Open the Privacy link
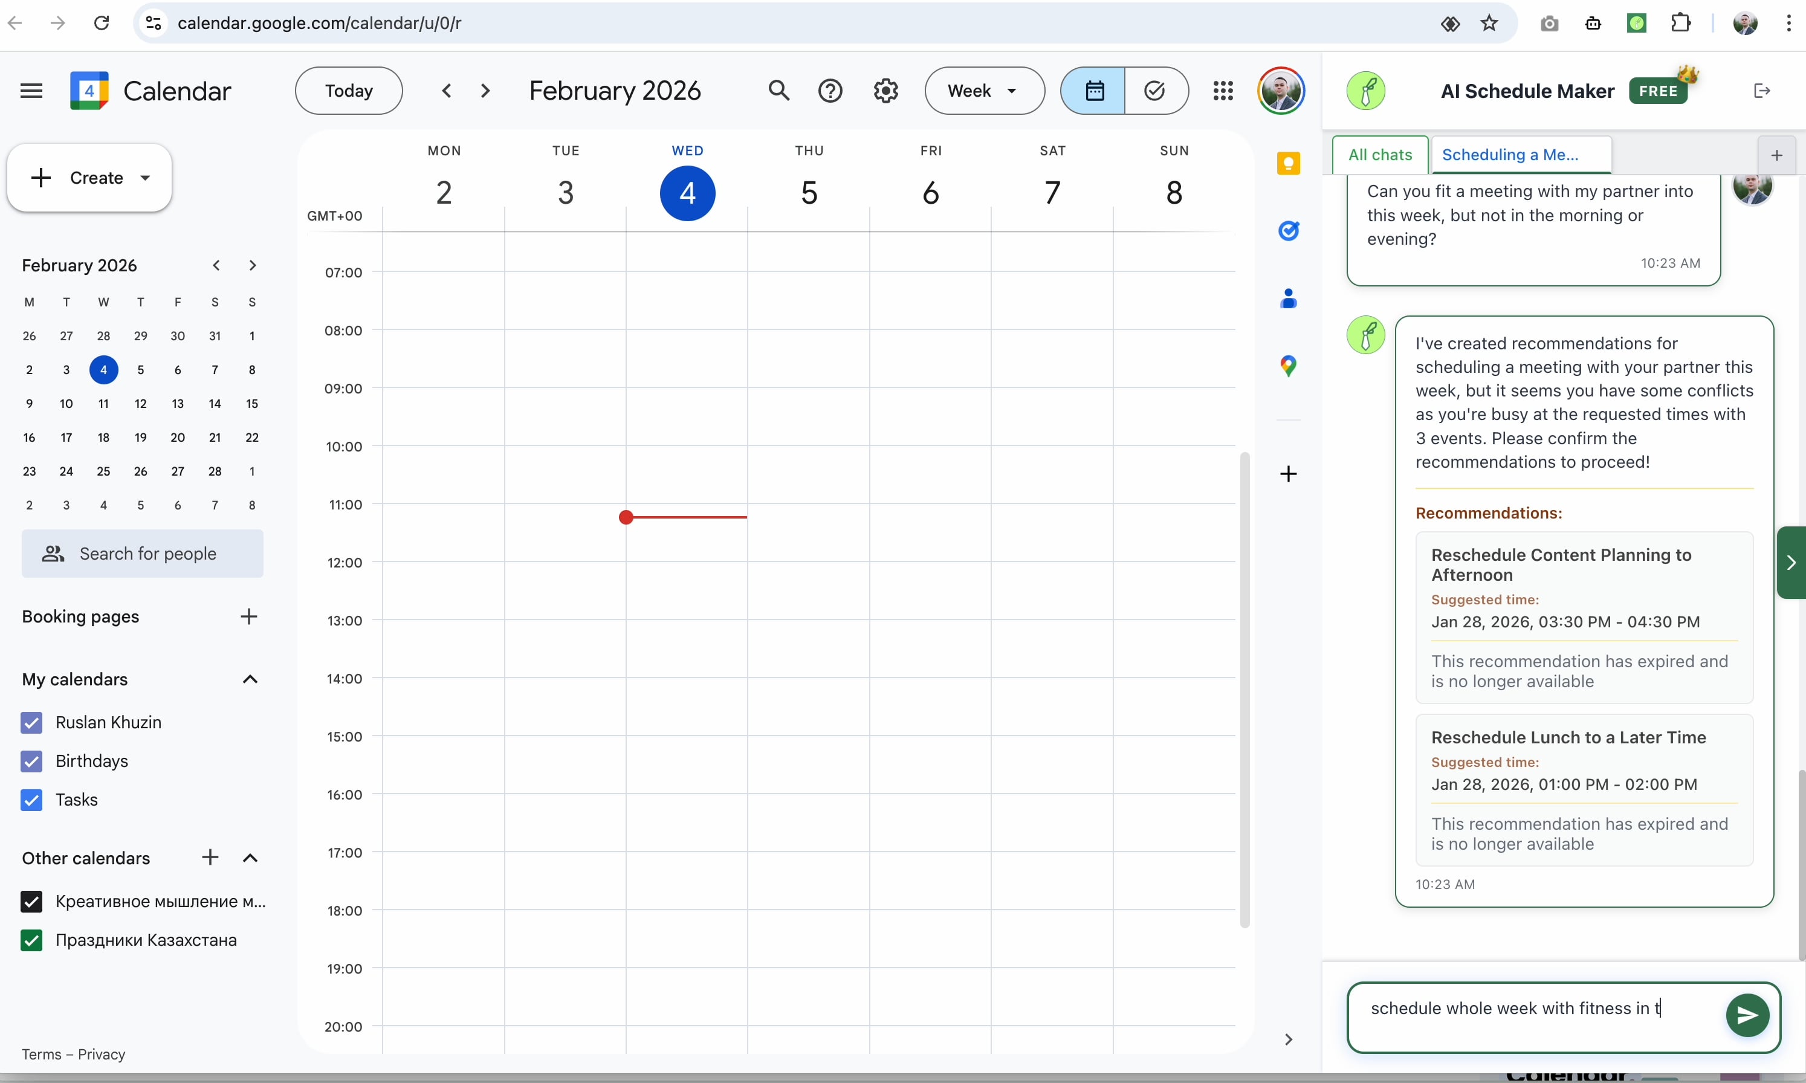 pyautogui.click(x=102, y=1054)
